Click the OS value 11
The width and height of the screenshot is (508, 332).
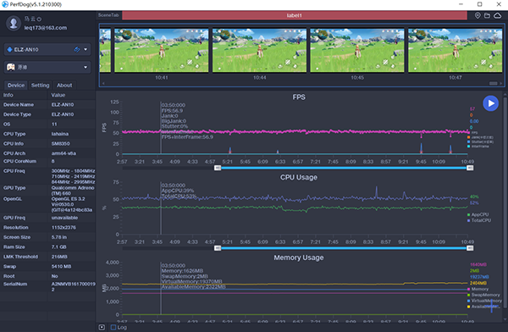pyautogui.click(x=54, y=125)
